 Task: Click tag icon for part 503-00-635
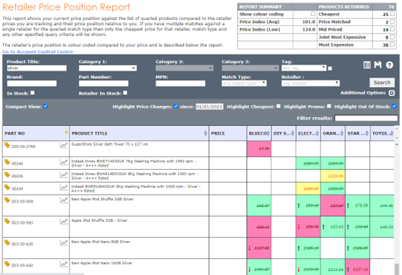pos(7,243)
